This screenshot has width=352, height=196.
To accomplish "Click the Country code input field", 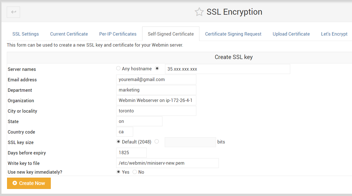I will tap(124, 132).
